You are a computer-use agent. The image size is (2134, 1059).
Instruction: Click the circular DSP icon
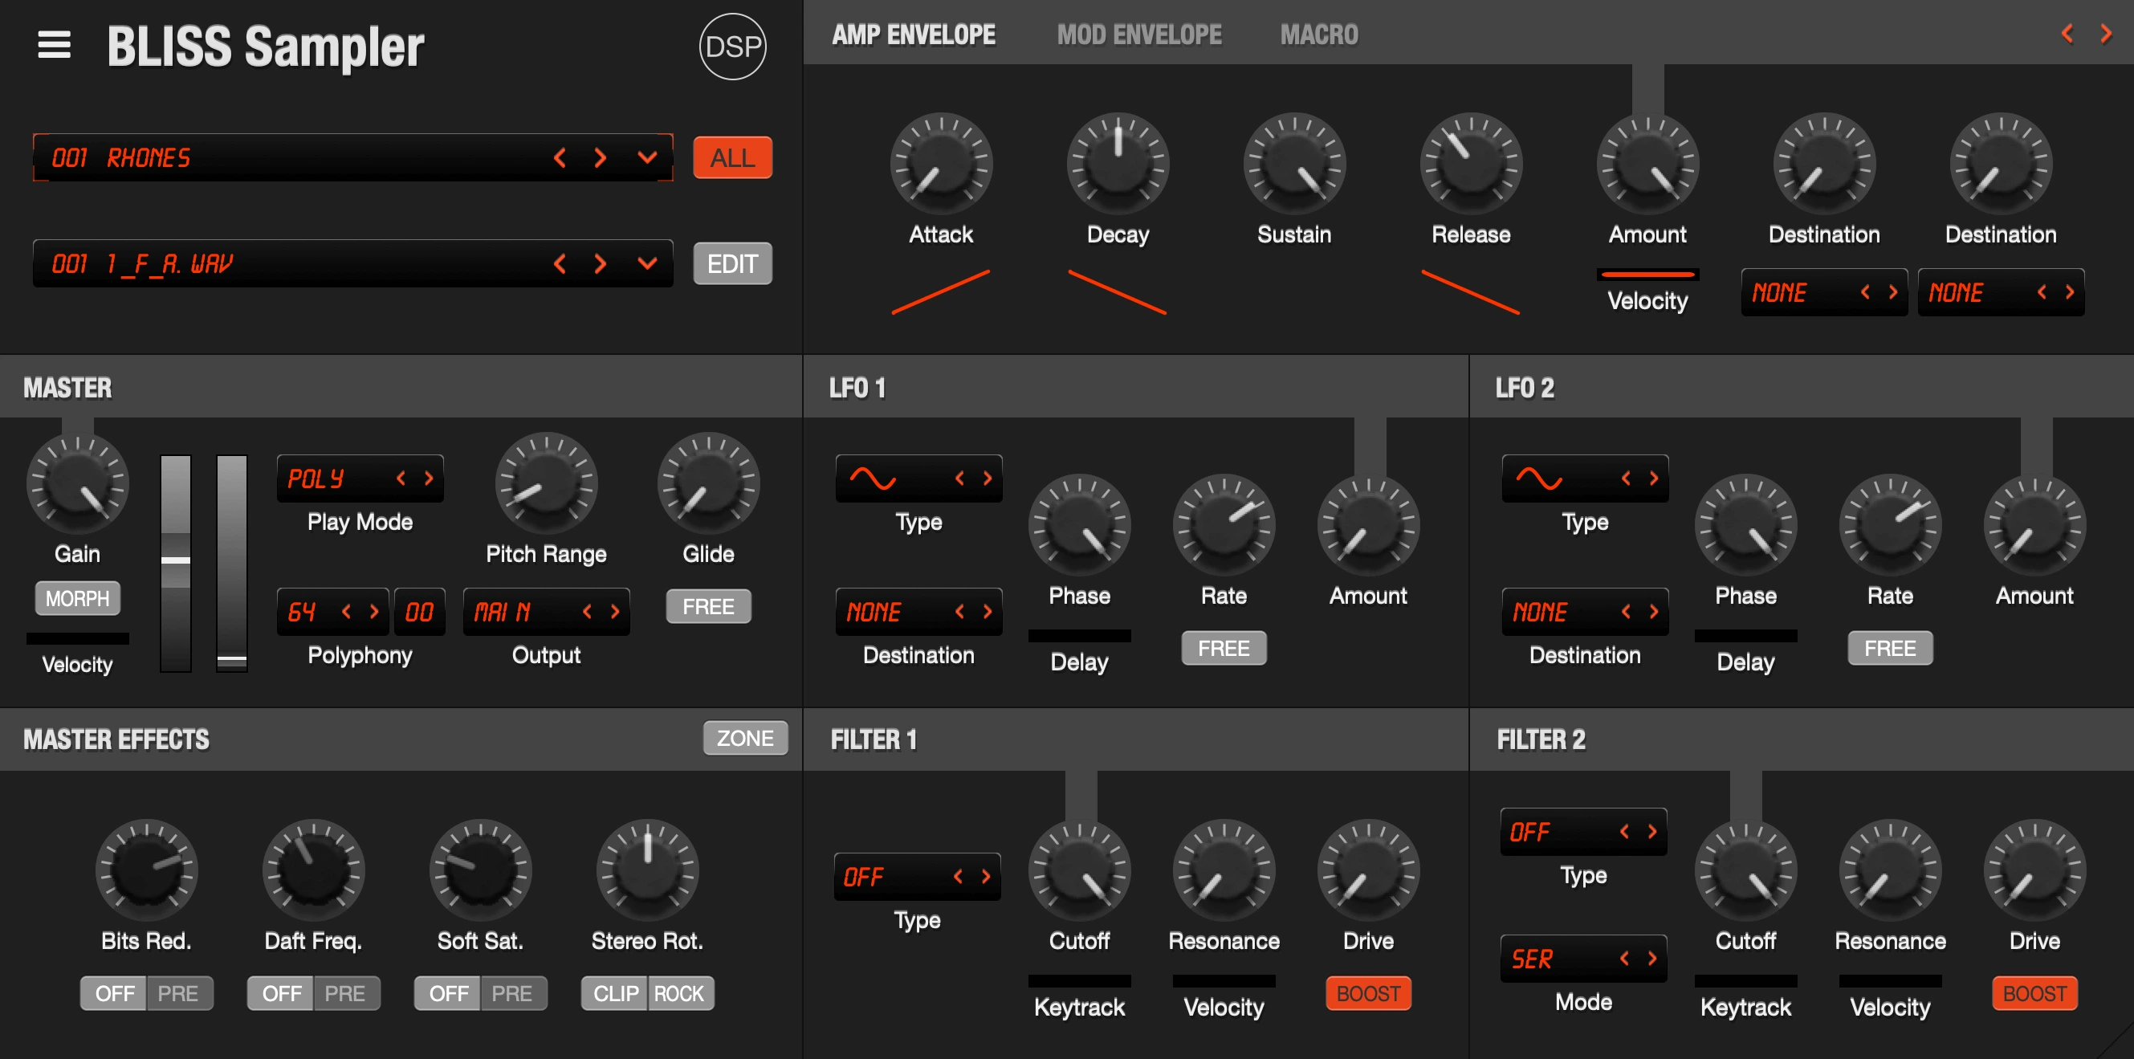tap(731, 47)
